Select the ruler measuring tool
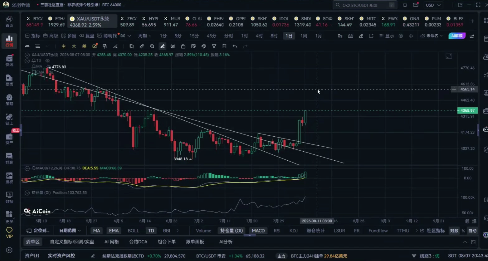488x261 pixels. [142, 46]
